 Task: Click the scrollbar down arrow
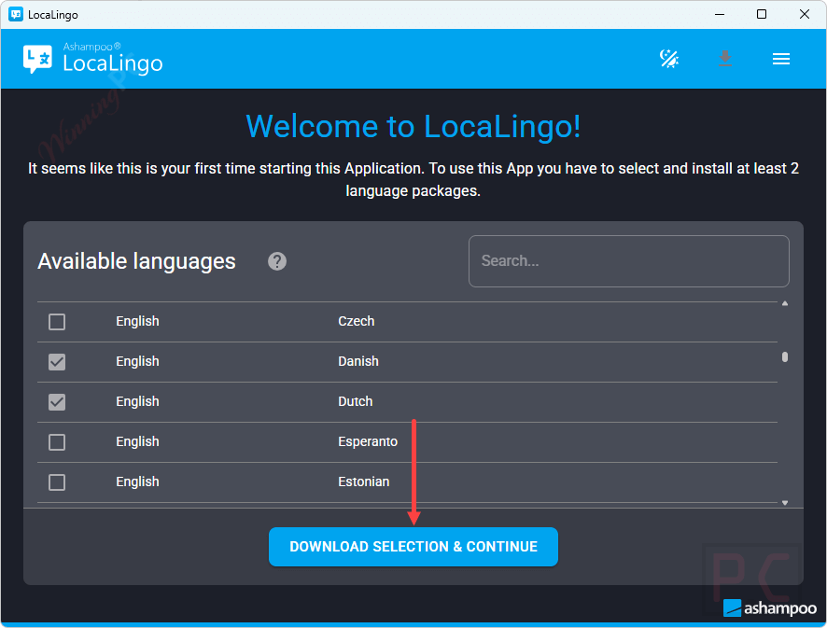[x=785, y=503]
